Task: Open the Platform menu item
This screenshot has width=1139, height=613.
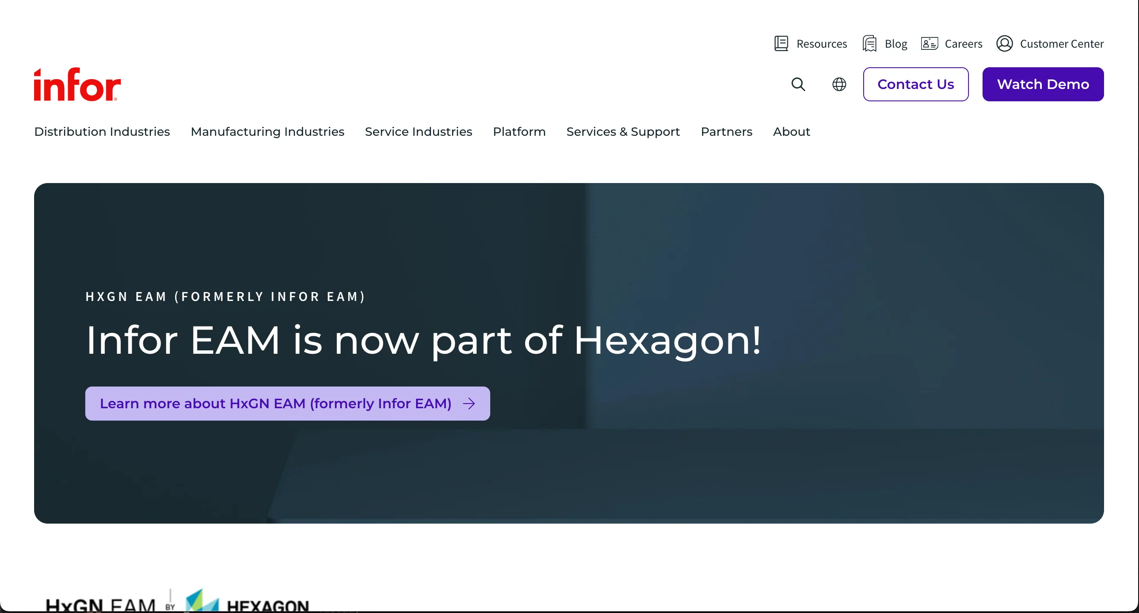Action: (519, 132)
